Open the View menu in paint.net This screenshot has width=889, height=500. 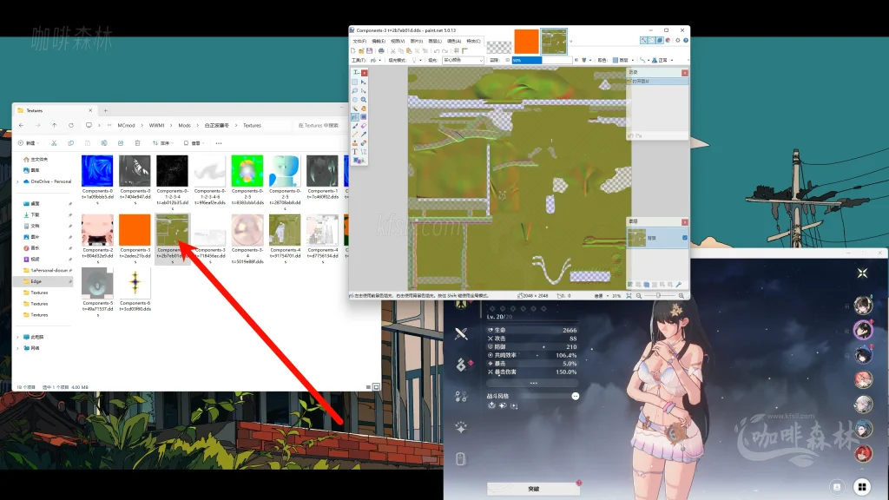(x=398, y=41)
